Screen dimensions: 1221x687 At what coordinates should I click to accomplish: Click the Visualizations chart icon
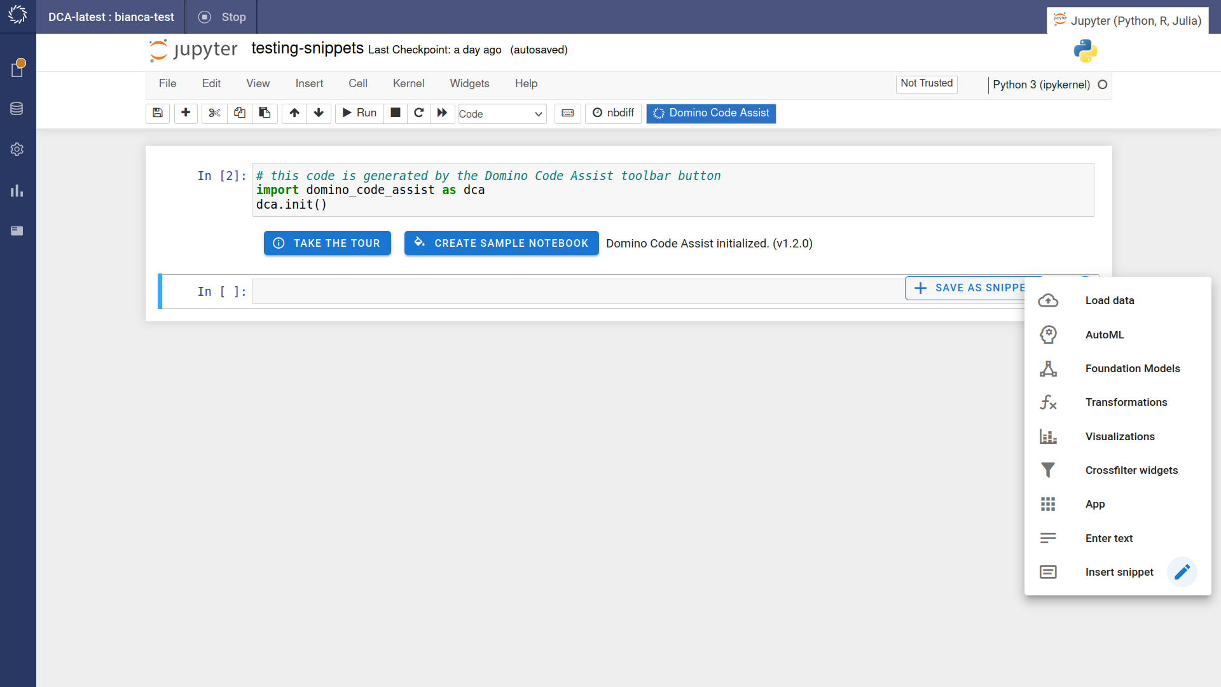1048,436
